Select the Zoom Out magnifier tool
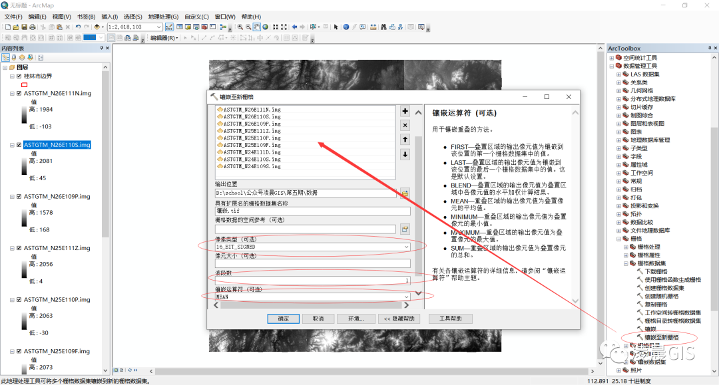Image resolution: width=719 pixels, height=385 pixels. (x=248, y=27)
